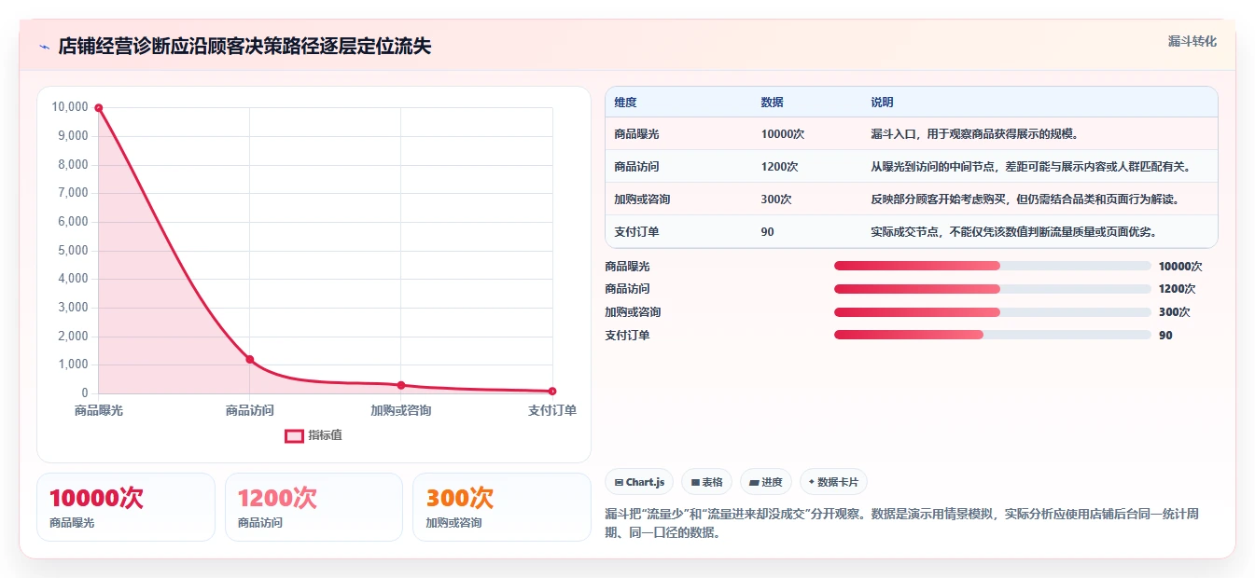Click the chart data point at 商品曝光

pyautogui.click(x=98, y=108)
